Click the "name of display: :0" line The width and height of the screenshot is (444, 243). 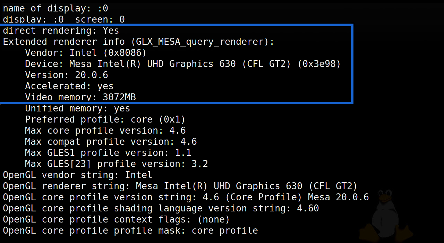click(x=55, y=8)
